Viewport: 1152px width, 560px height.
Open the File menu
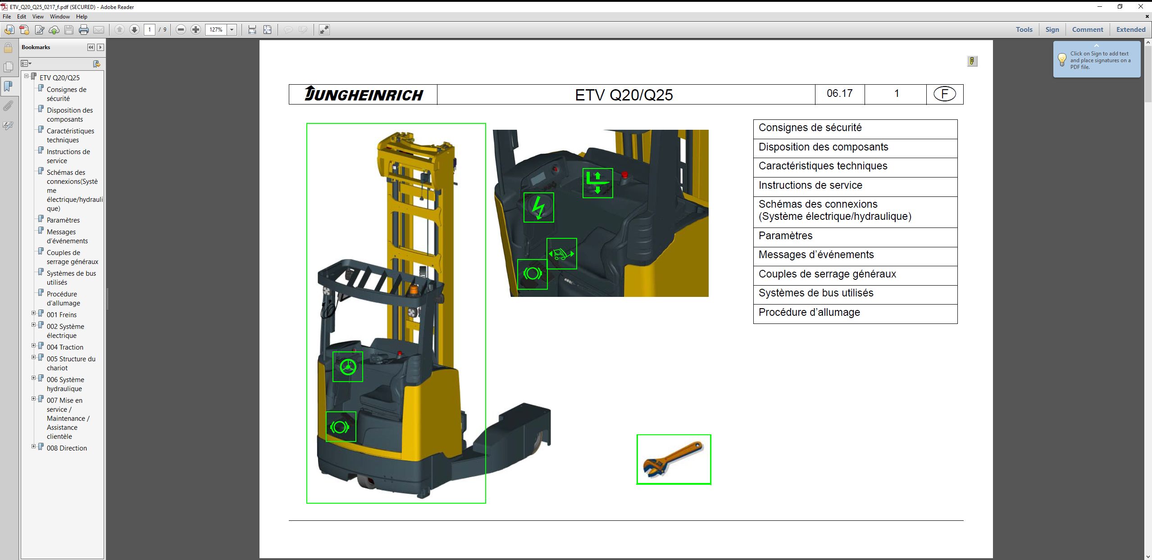[x=7, y=16]
